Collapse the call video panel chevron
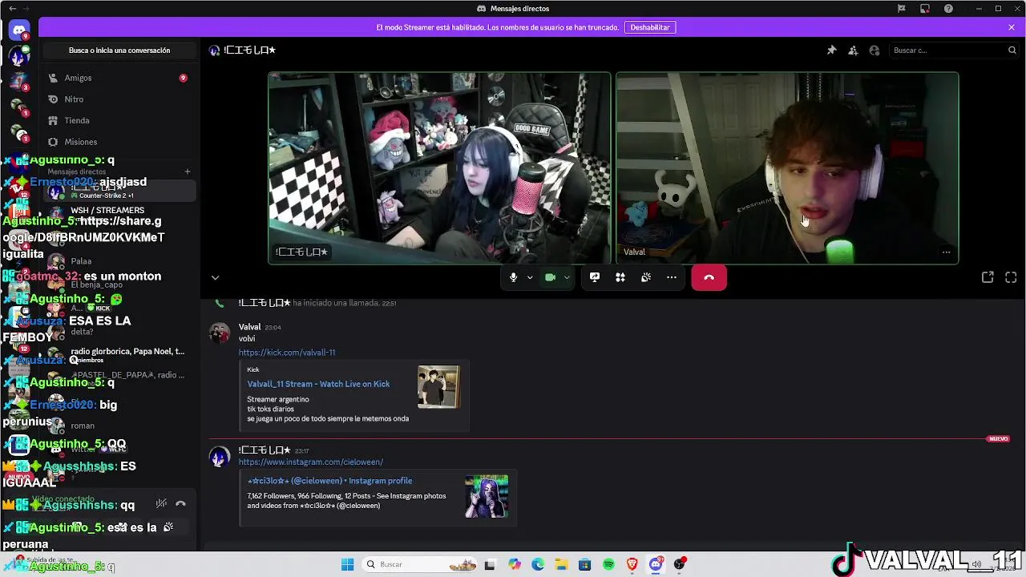1026x577 pixels. [215, 277]
